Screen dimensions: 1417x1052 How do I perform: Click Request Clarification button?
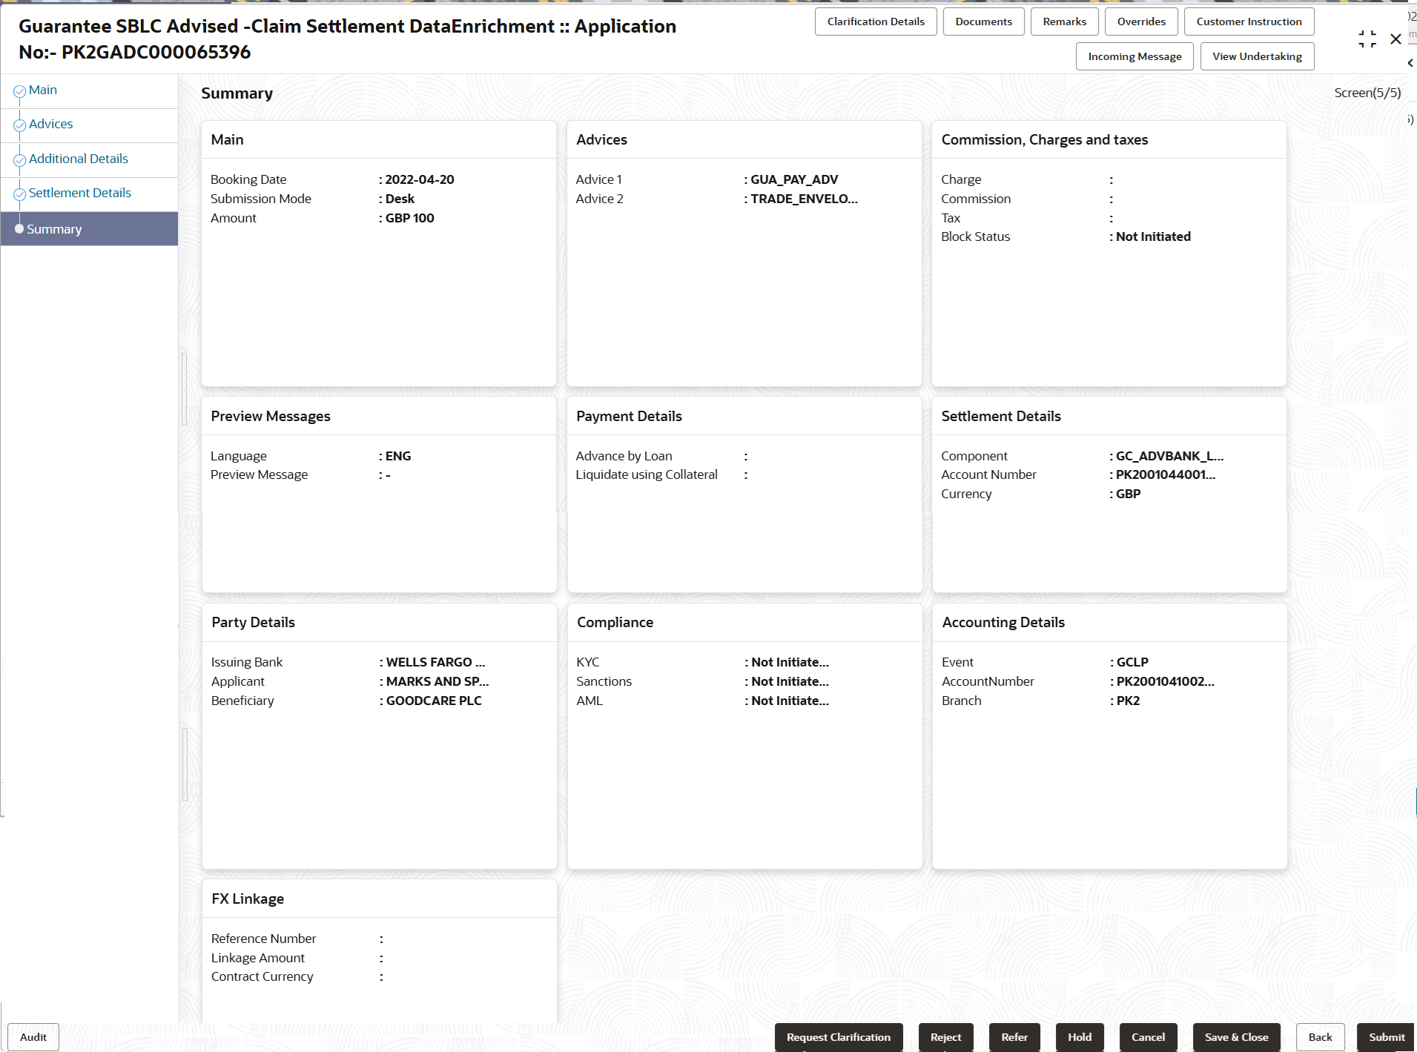(839, 1037)
